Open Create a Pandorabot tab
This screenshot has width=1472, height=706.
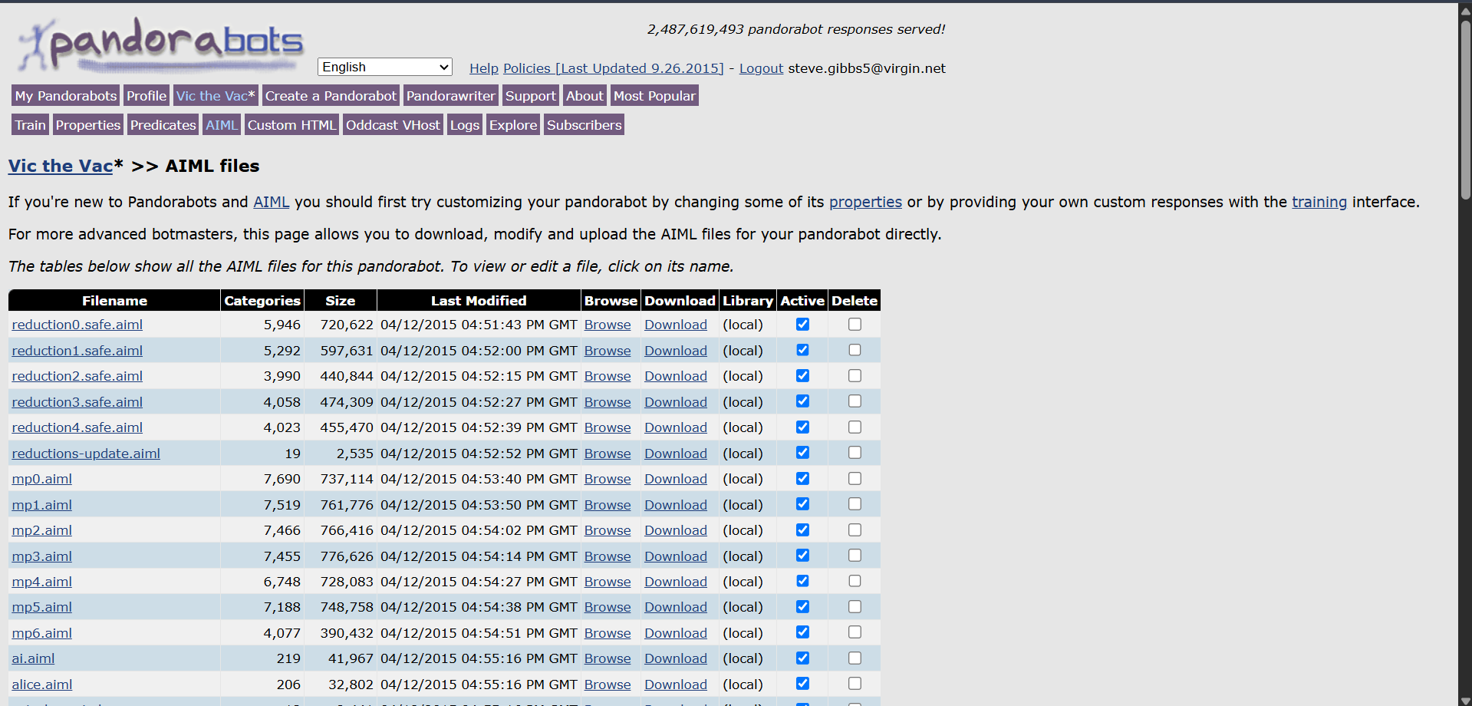pyautogui.click(x=331, y=96)
